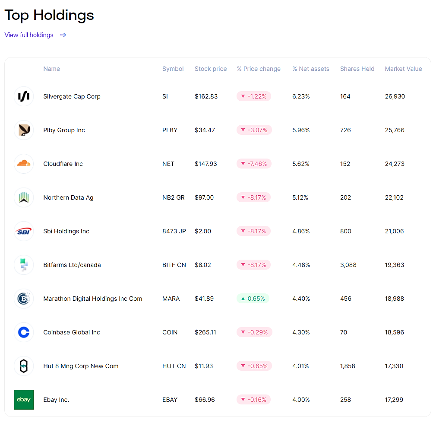
Task: Click the Marathon Digital Holdings logo
Action: click(24, 299)
